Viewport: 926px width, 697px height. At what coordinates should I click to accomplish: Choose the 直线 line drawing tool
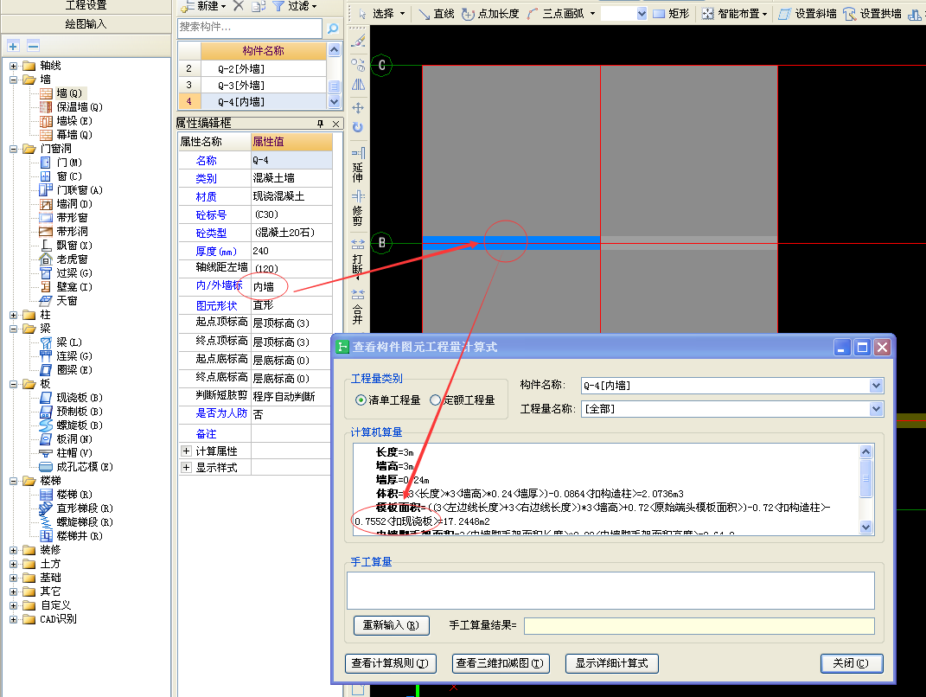437,14
